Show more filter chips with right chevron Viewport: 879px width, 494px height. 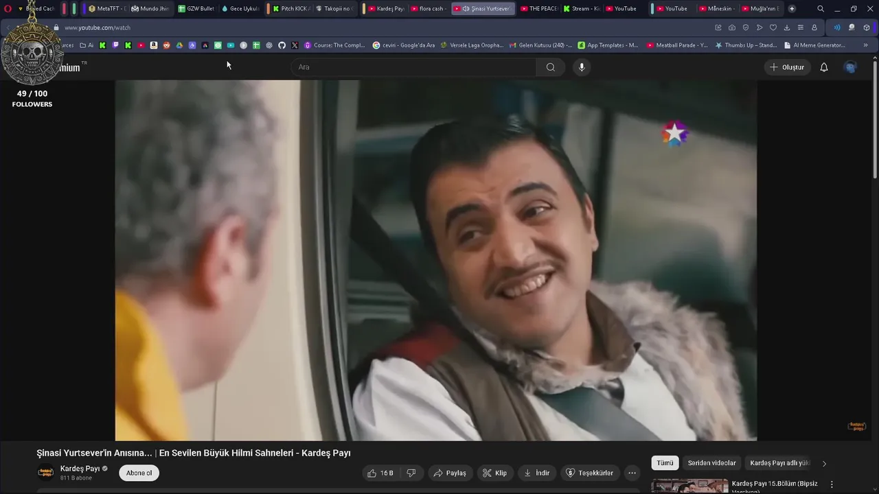[x=824, y=463]
